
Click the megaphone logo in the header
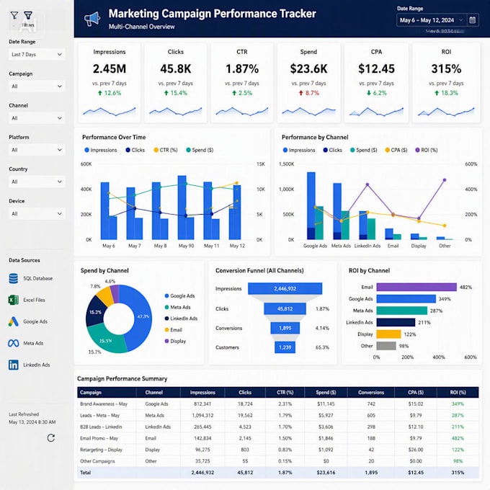click(x=92, y=19)
